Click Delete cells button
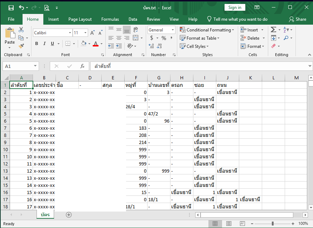 point(250,38)
